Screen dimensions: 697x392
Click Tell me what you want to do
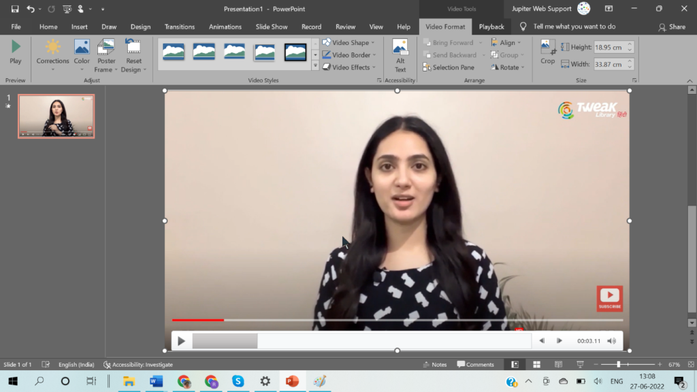pyautogui.click(x=574, y=27)
